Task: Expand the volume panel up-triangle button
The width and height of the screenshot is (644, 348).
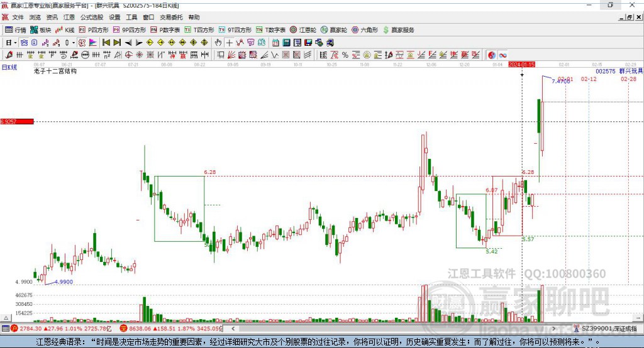Action: [x=6, y=318]
